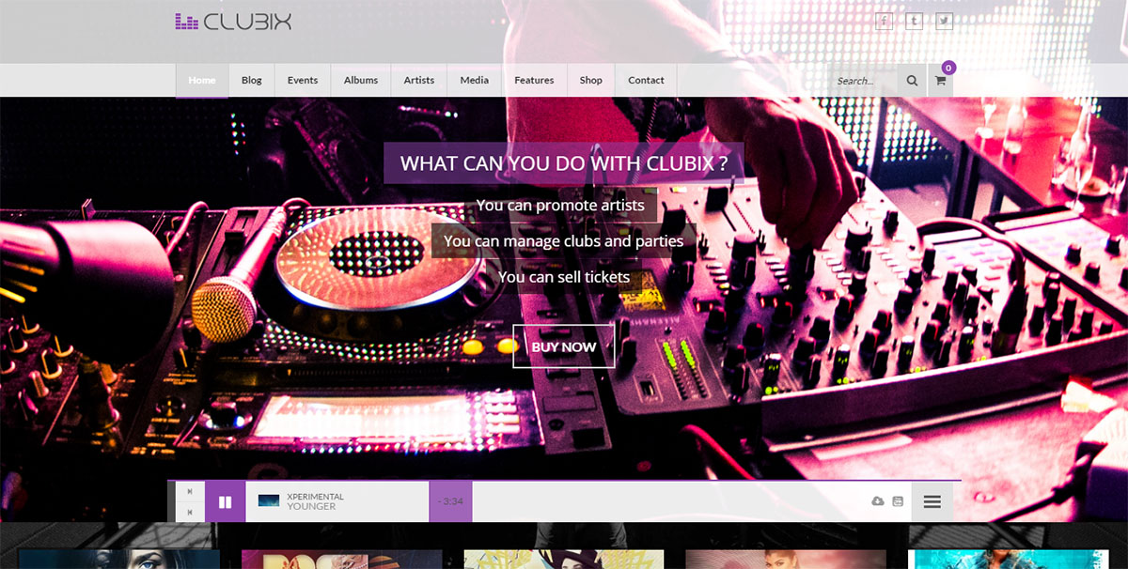Screen dimensions: 1128x569
Task: Open the Facebook social icon
Action: click(x=884, y=21)
